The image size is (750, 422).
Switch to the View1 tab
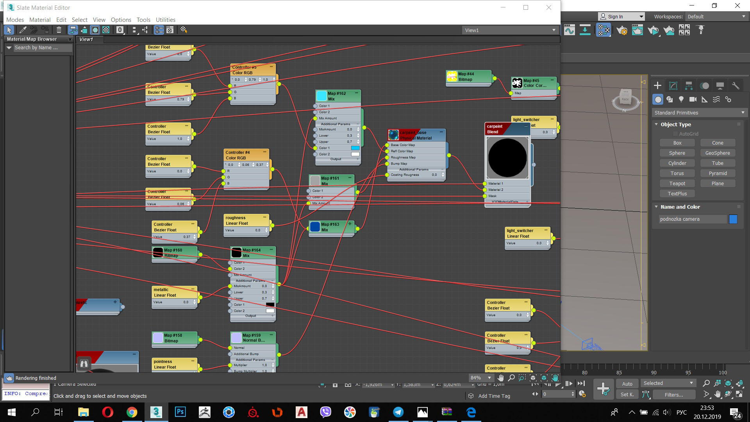click(x=86, y=39)
